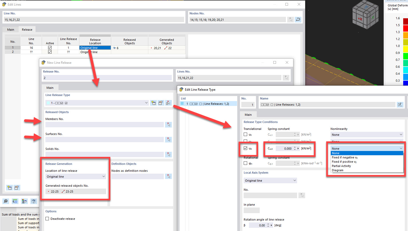Viewport: 408px width, 231px height.
Task: Select line release type '1' in the List
Action: tap(208, 103)
